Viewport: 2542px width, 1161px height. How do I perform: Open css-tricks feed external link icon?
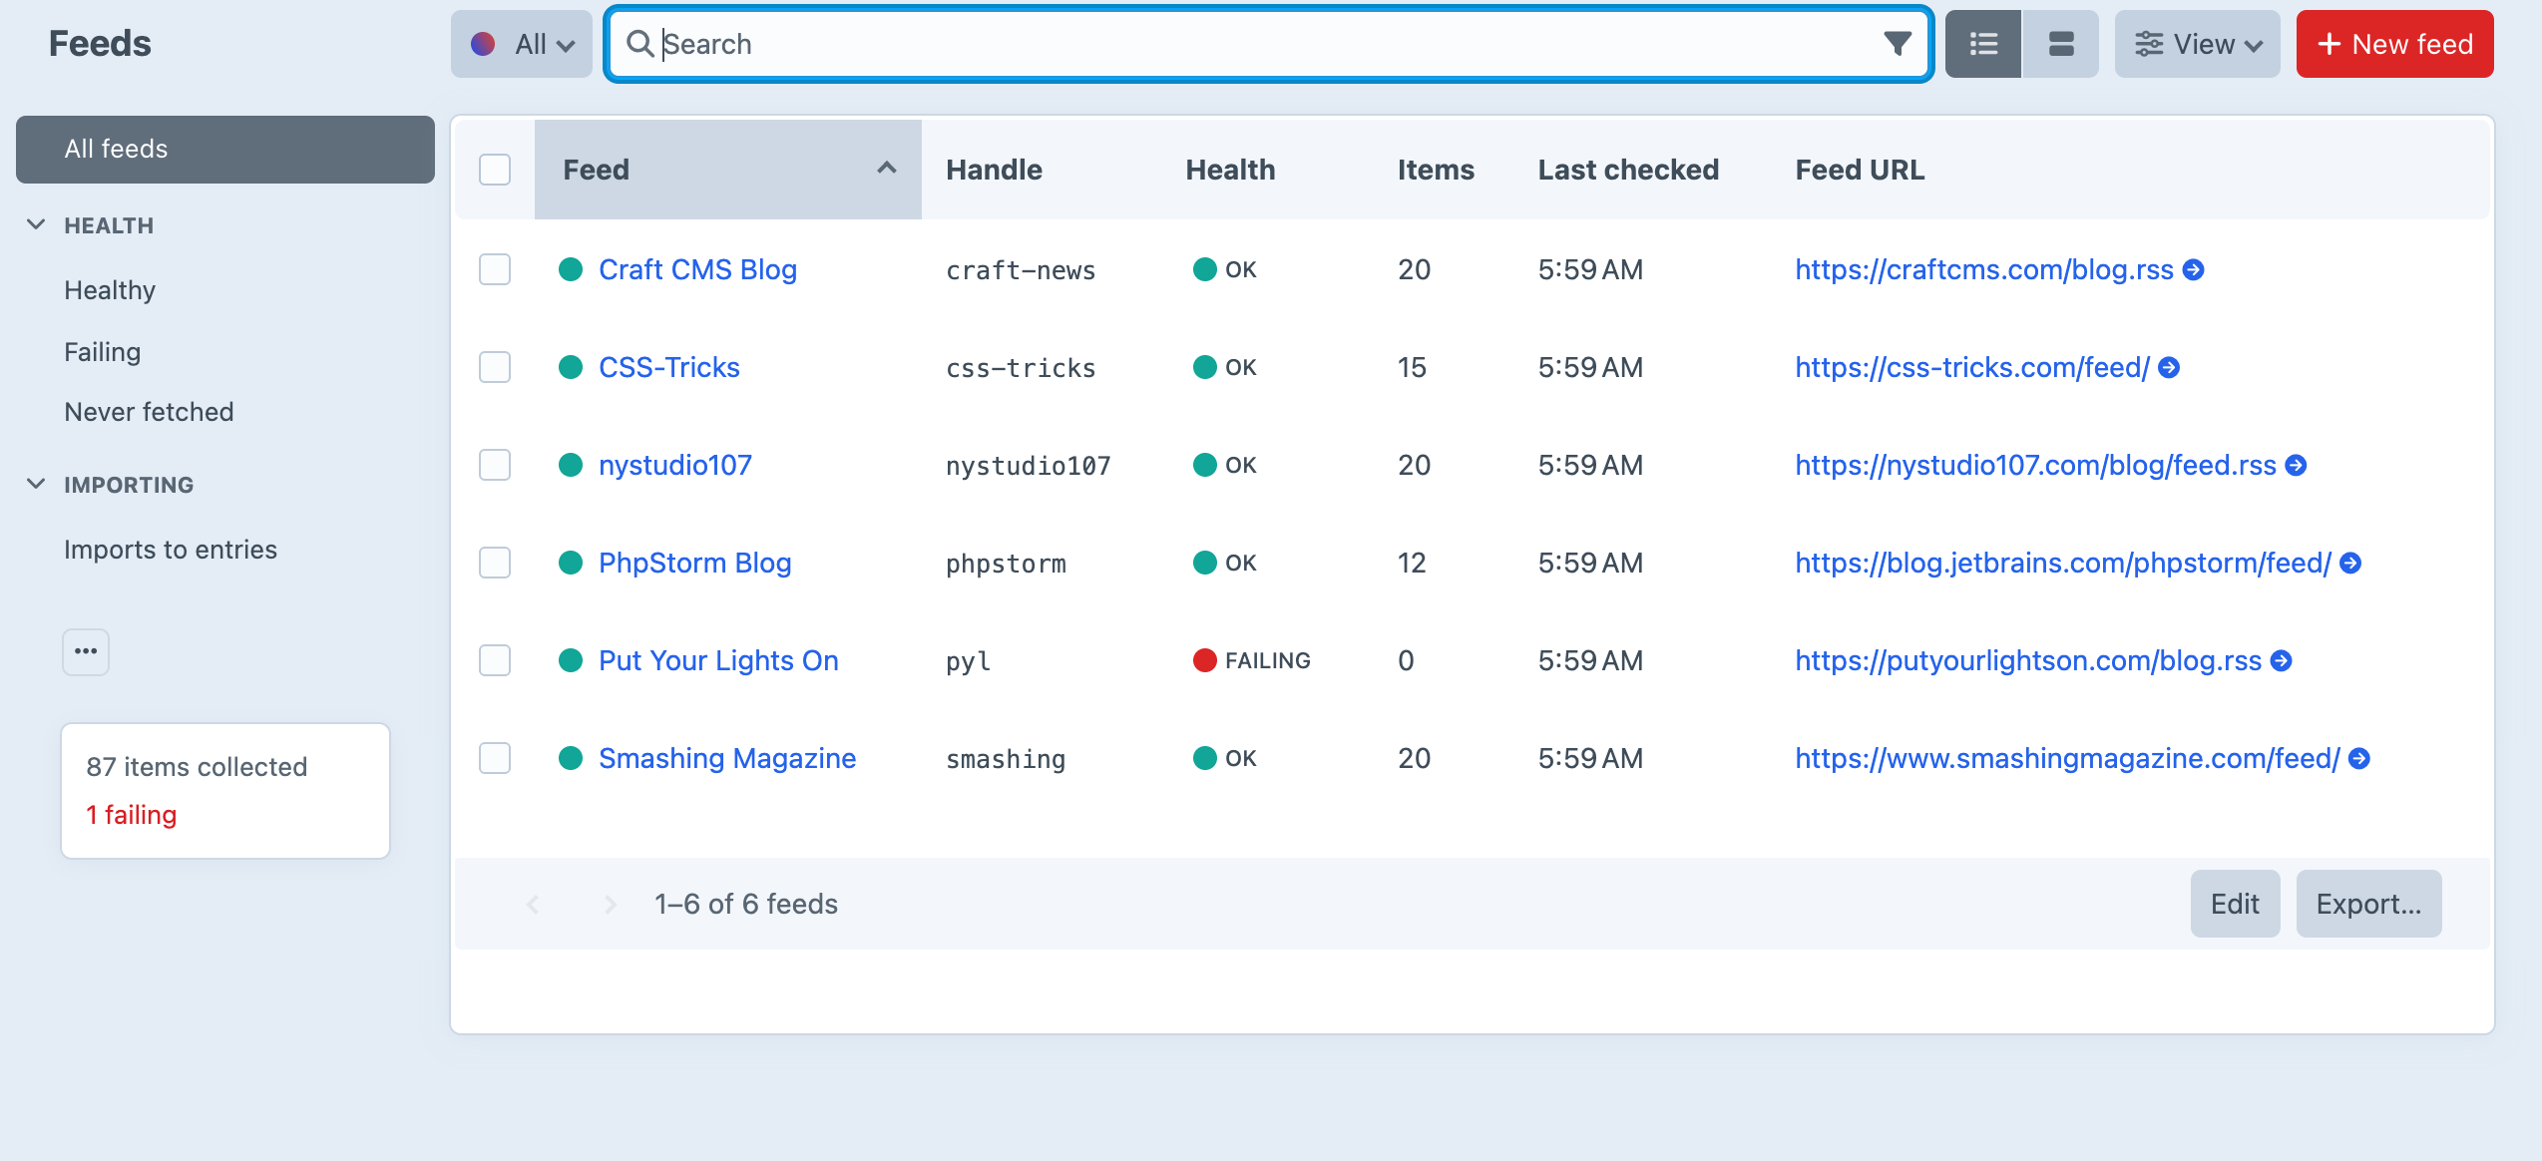tap(2169, 368)
